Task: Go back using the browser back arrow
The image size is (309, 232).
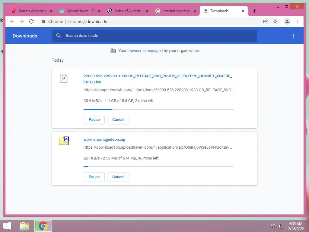Action: tap(12, 21)
